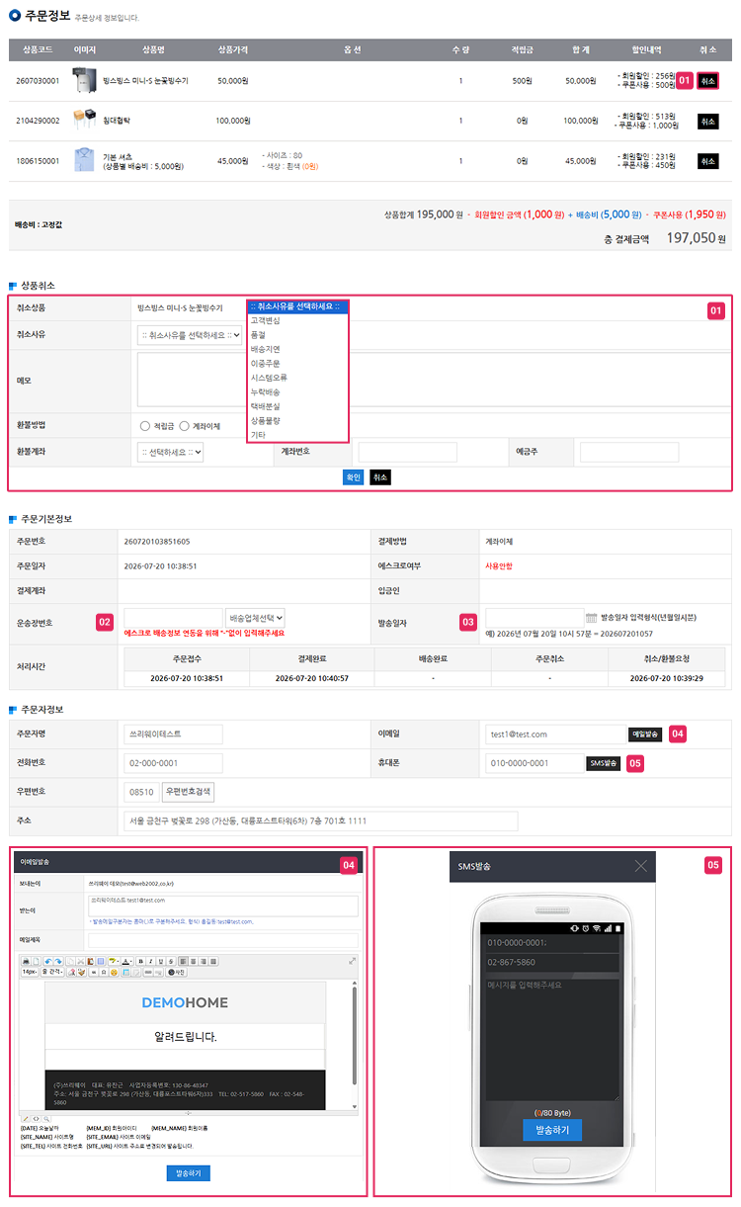Viewport: 741px width, 1207px height.
Task: Open the font color picker in editor
Action: point(125,961)
